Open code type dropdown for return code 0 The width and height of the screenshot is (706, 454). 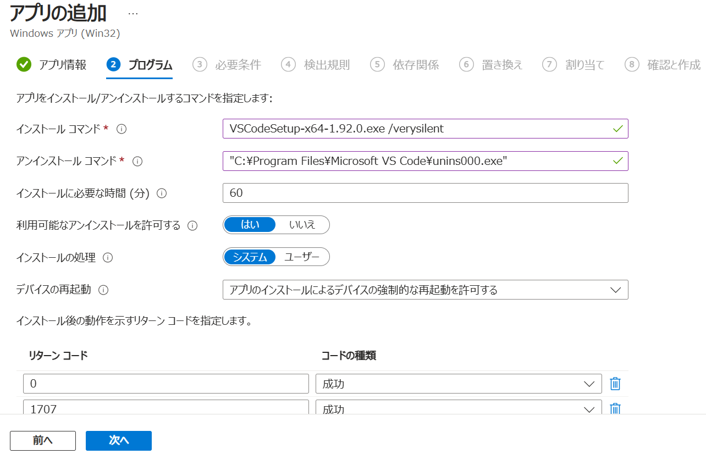pyautogui.click(x=459, y=384)
